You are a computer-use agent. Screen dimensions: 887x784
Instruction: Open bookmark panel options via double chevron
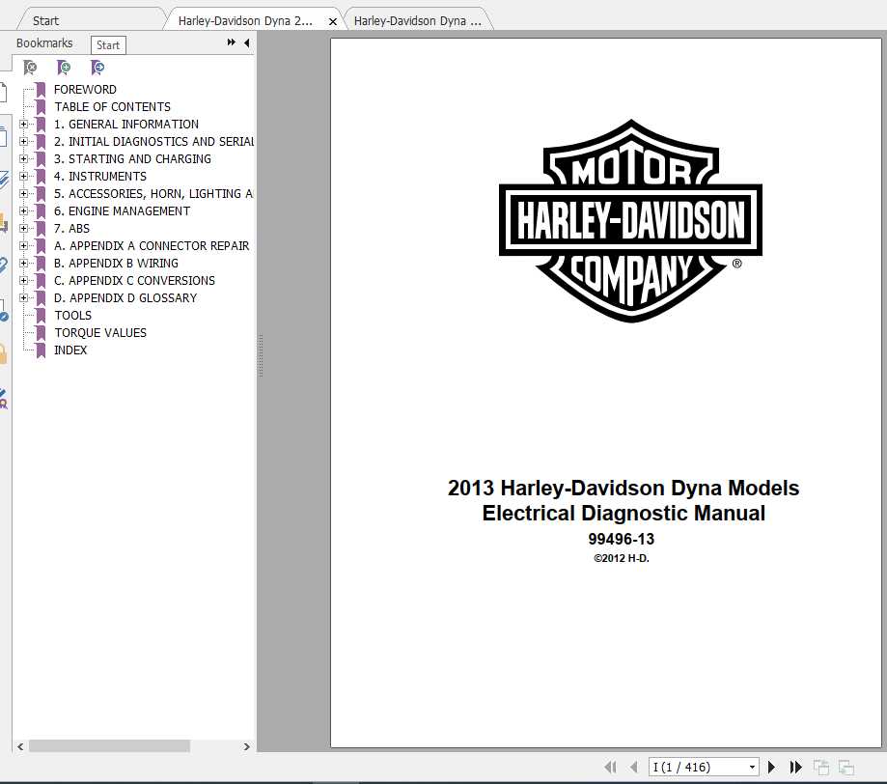pyautogui.click(x=230, y=42)
